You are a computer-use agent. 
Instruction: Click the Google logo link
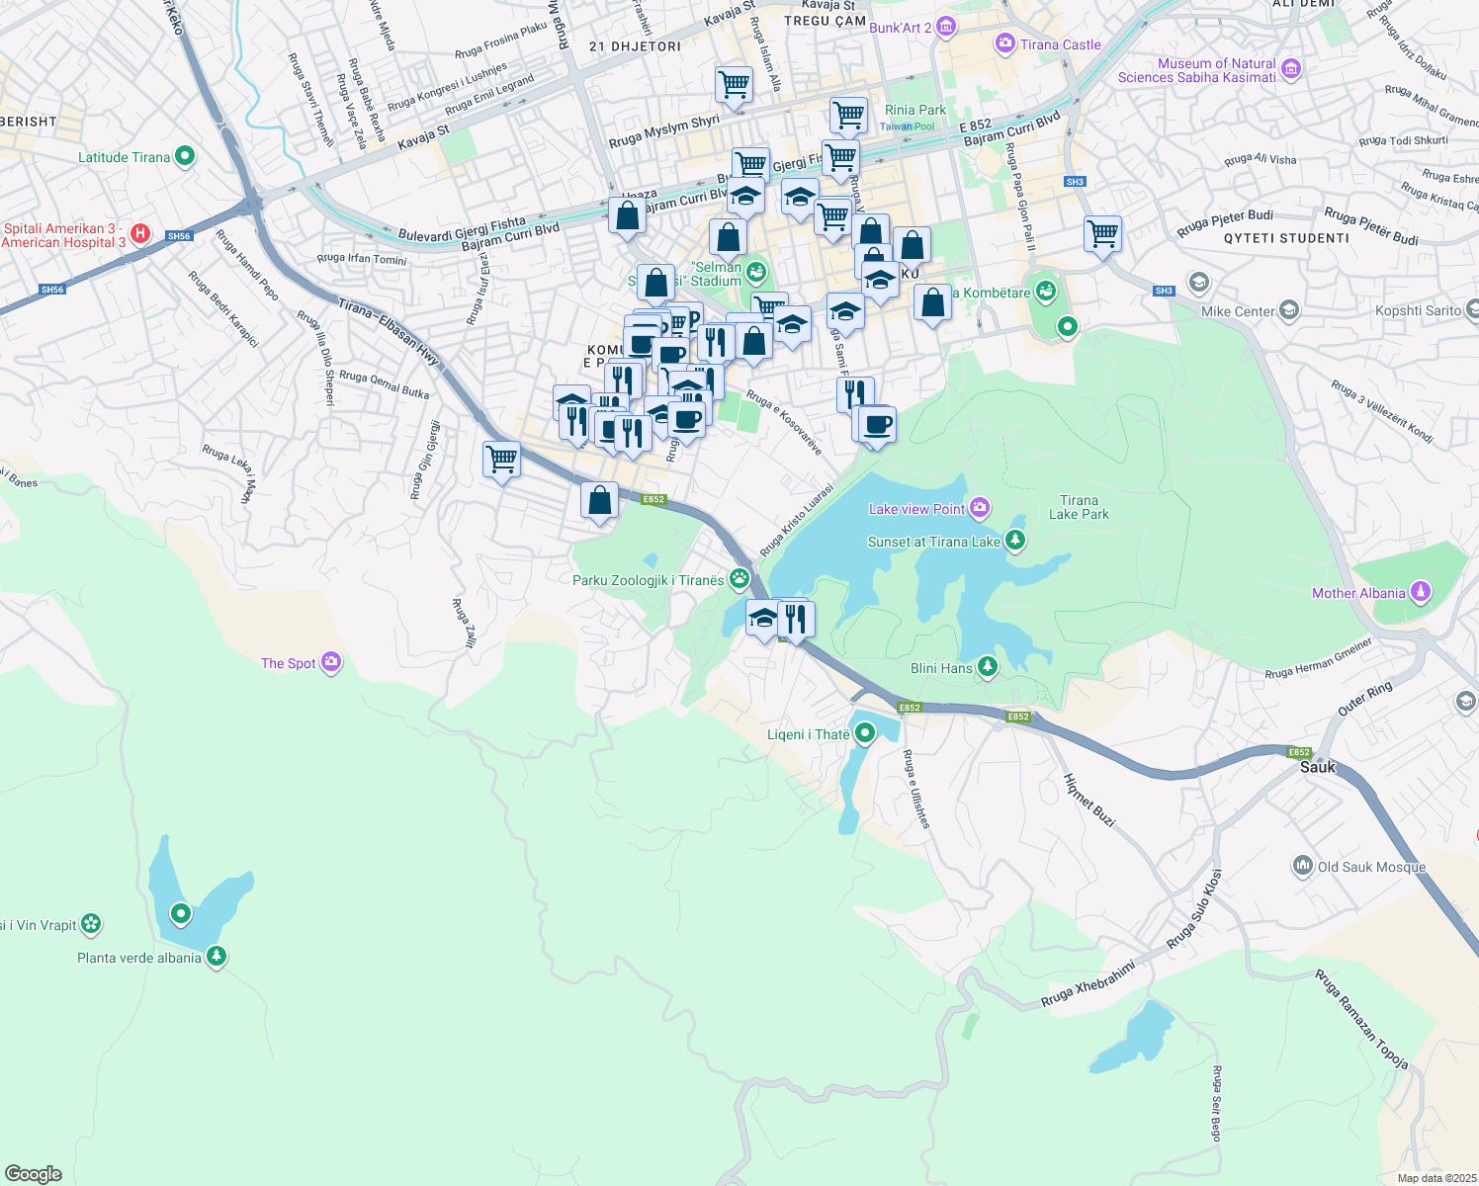point(34,1173)
